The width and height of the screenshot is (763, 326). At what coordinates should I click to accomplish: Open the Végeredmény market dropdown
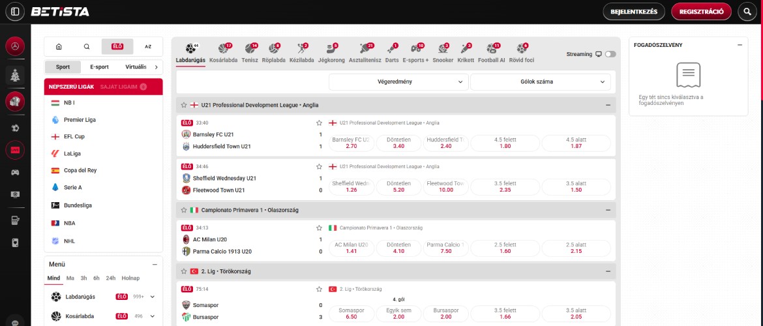click(398, 82)
